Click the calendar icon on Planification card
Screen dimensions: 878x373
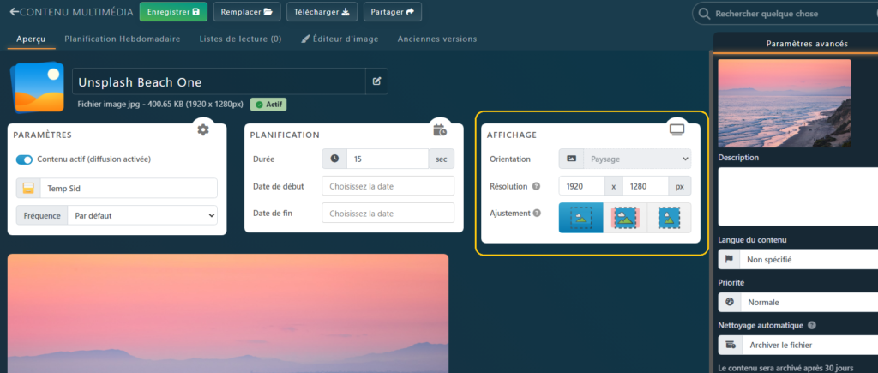pos(440,129)
